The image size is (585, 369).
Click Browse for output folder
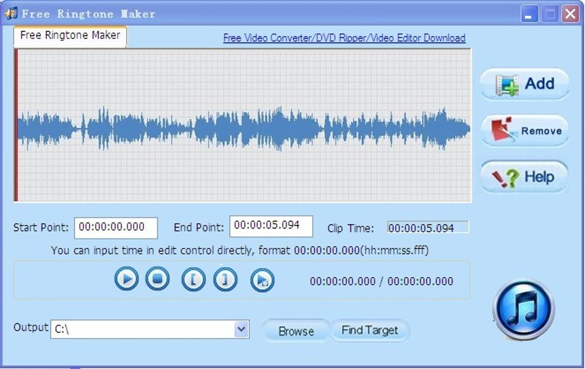coord(297,331)
